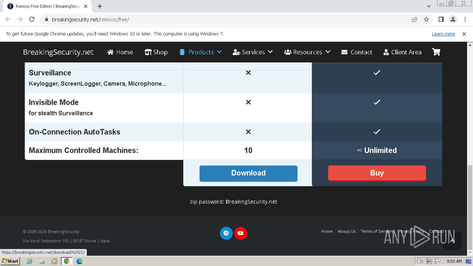Open media player taskbar icon
This screenshot has width=473, height=266.
tap(54, 261)
